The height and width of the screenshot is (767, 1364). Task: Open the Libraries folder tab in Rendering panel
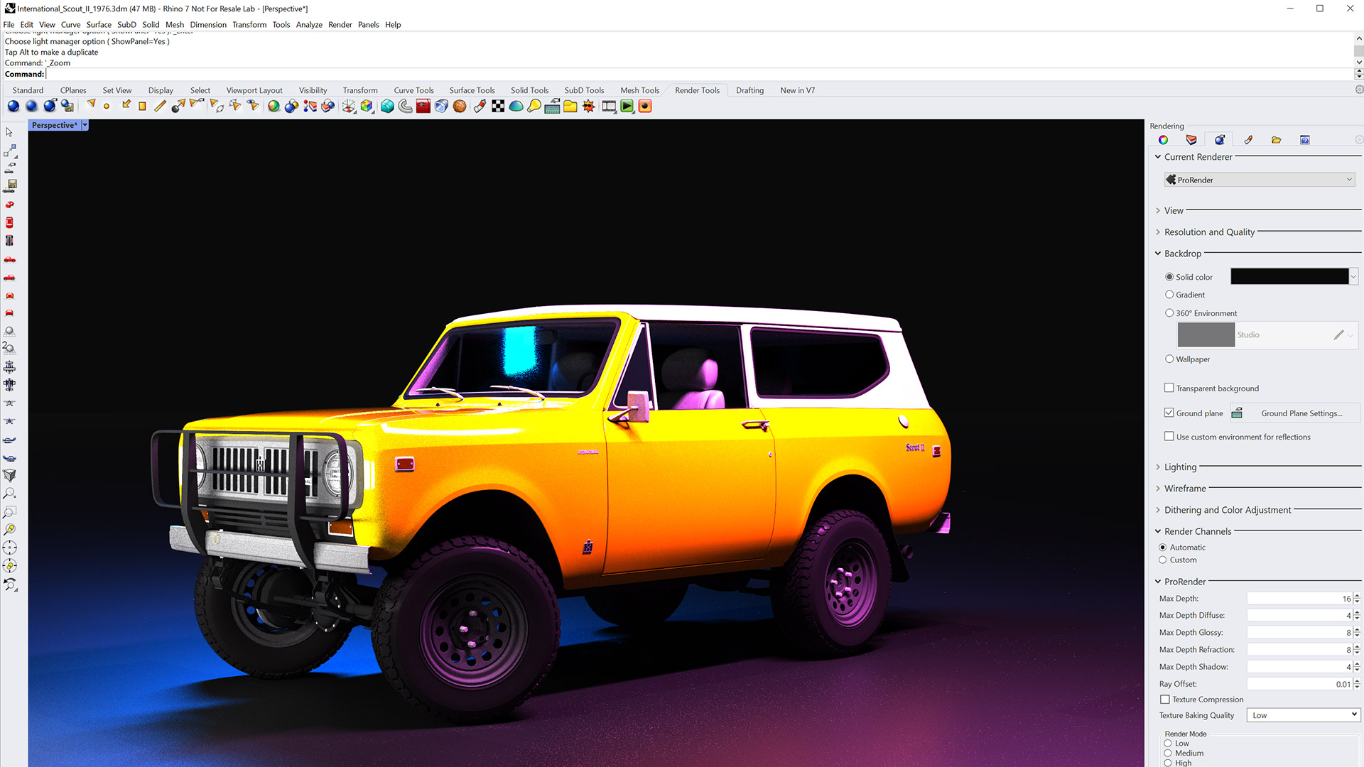(1276, 139)
